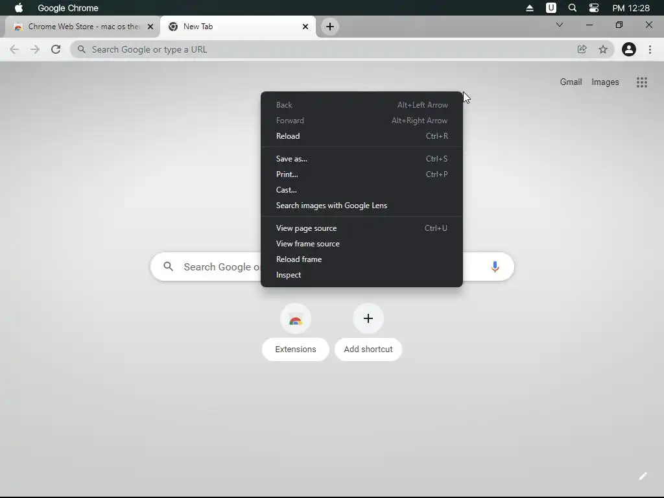The width and height of the screenshot is (664, 498).
Task: Focus the address bar URL field
Action: coord(342,49)
